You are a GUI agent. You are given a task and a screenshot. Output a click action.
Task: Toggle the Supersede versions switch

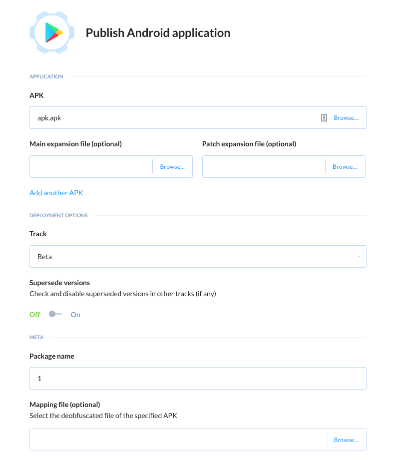point(55,314)
